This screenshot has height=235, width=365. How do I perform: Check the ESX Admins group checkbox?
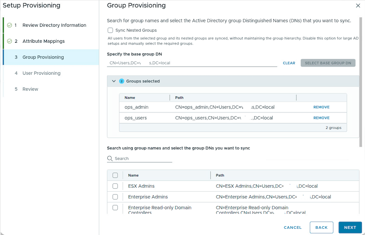point(115,186)
